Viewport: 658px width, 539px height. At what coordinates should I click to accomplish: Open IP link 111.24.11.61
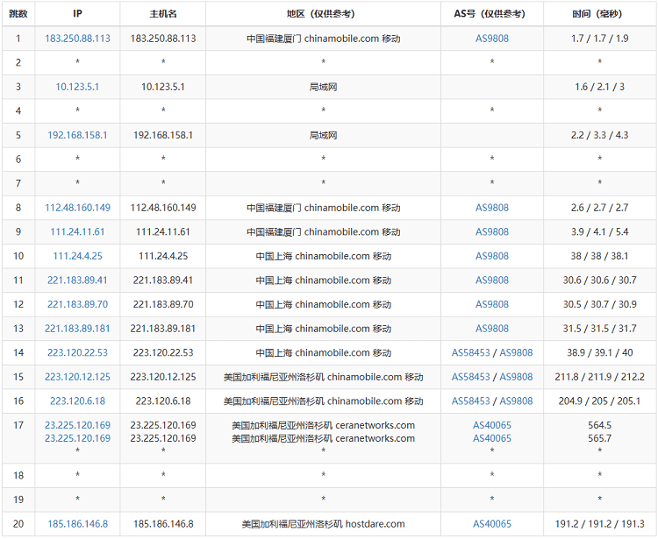pos(77,231)
